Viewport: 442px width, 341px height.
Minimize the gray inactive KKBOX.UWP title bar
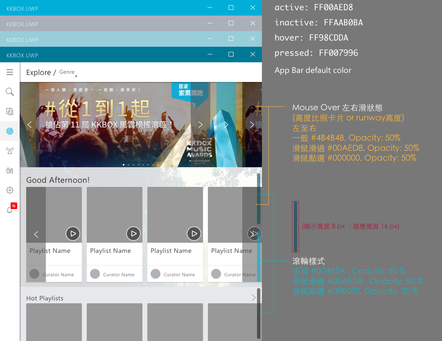[210, 23]
